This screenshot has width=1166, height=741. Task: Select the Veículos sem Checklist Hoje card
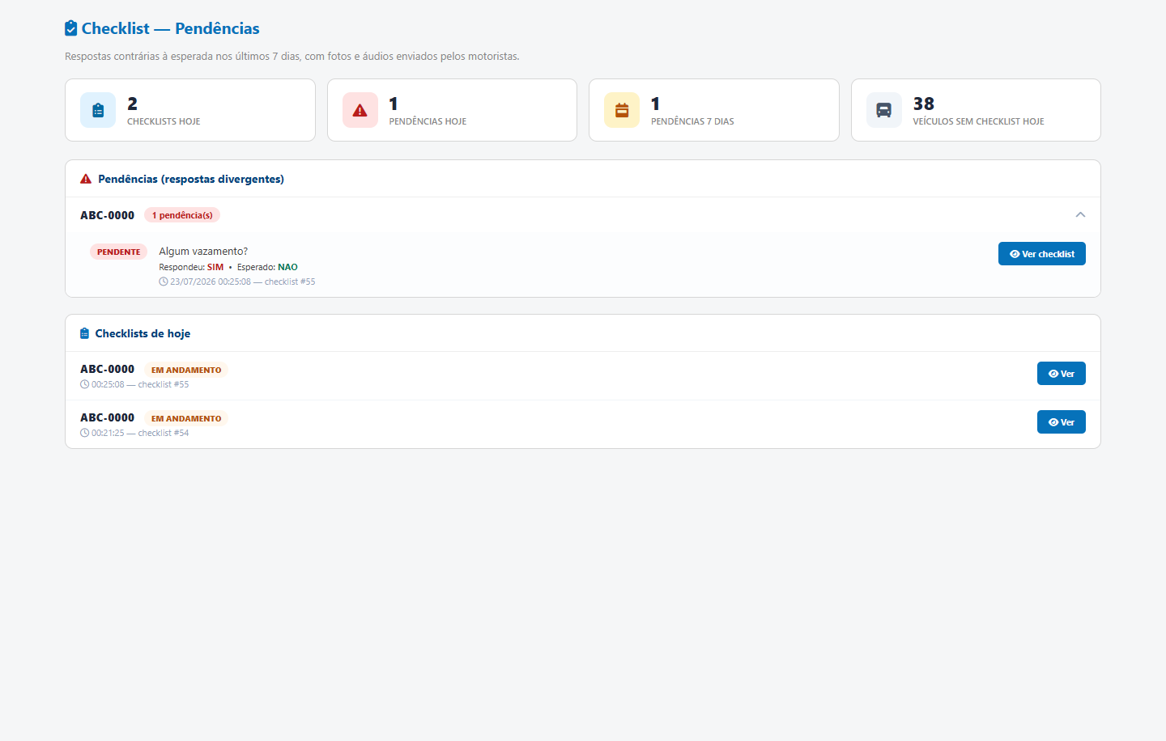pos(976,110)
